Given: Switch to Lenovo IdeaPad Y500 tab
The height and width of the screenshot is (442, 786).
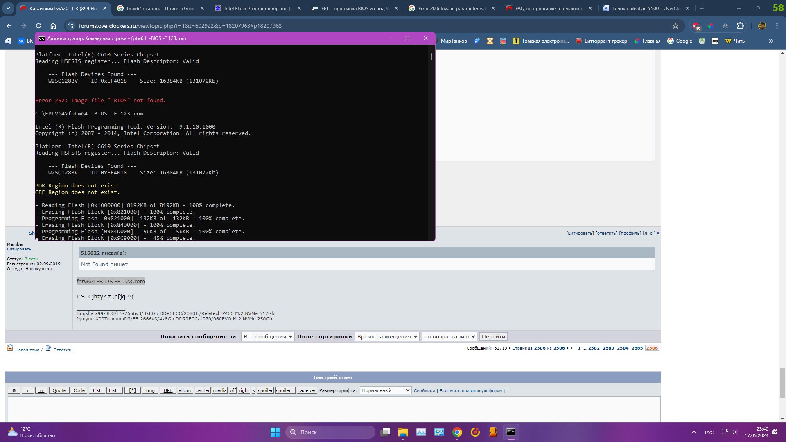Looking at the screenshot, I should point(645,8).
